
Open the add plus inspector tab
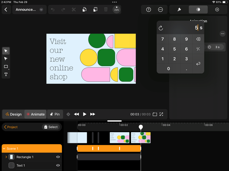217,9
